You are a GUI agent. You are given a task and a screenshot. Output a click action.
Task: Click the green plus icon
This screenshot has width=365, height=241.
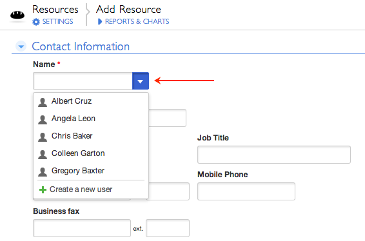pos(43,190)
